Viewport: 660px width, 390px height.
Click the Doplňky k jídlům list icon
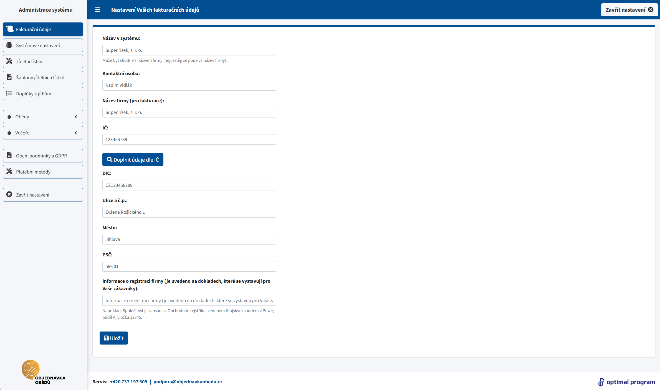coord(9,93)
